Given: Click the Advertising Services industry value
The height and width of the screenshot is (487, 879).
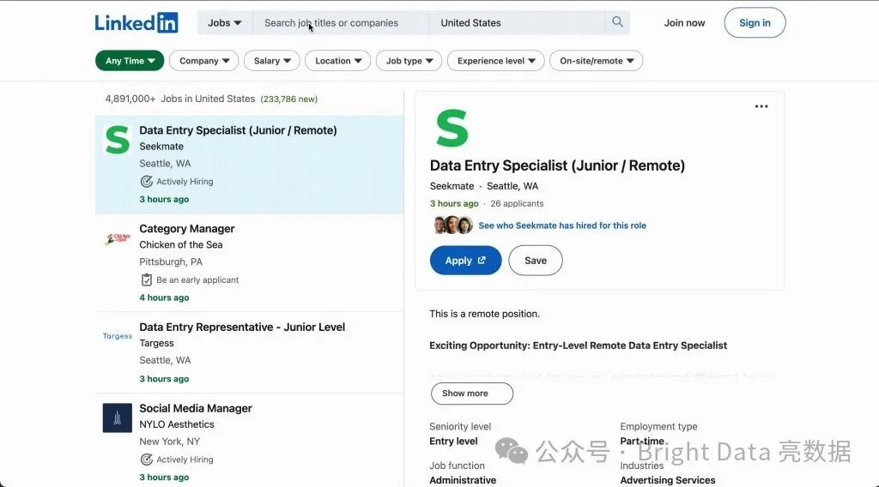Looking at the screenshot, I should [x=668, y=480].
